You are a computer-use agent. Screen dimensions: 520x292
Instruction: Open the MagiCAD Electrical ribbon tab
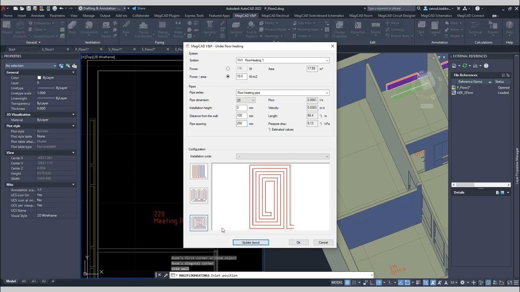(275, 16)
